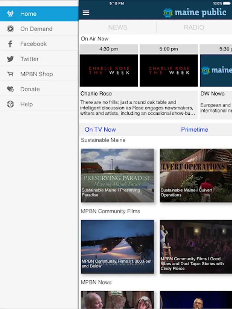Play 1,000 Feet and Below community film
232x309 pixels.
click(117, 247)
